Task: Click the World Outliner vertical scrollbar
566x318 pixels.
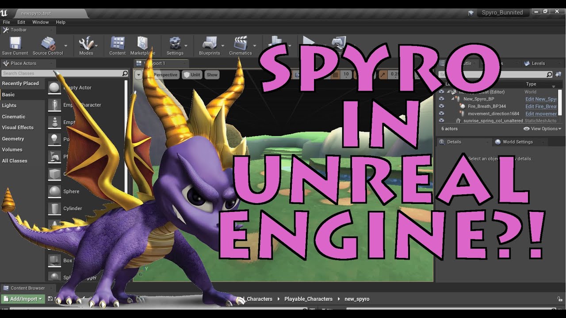Action: click(561, 102)
